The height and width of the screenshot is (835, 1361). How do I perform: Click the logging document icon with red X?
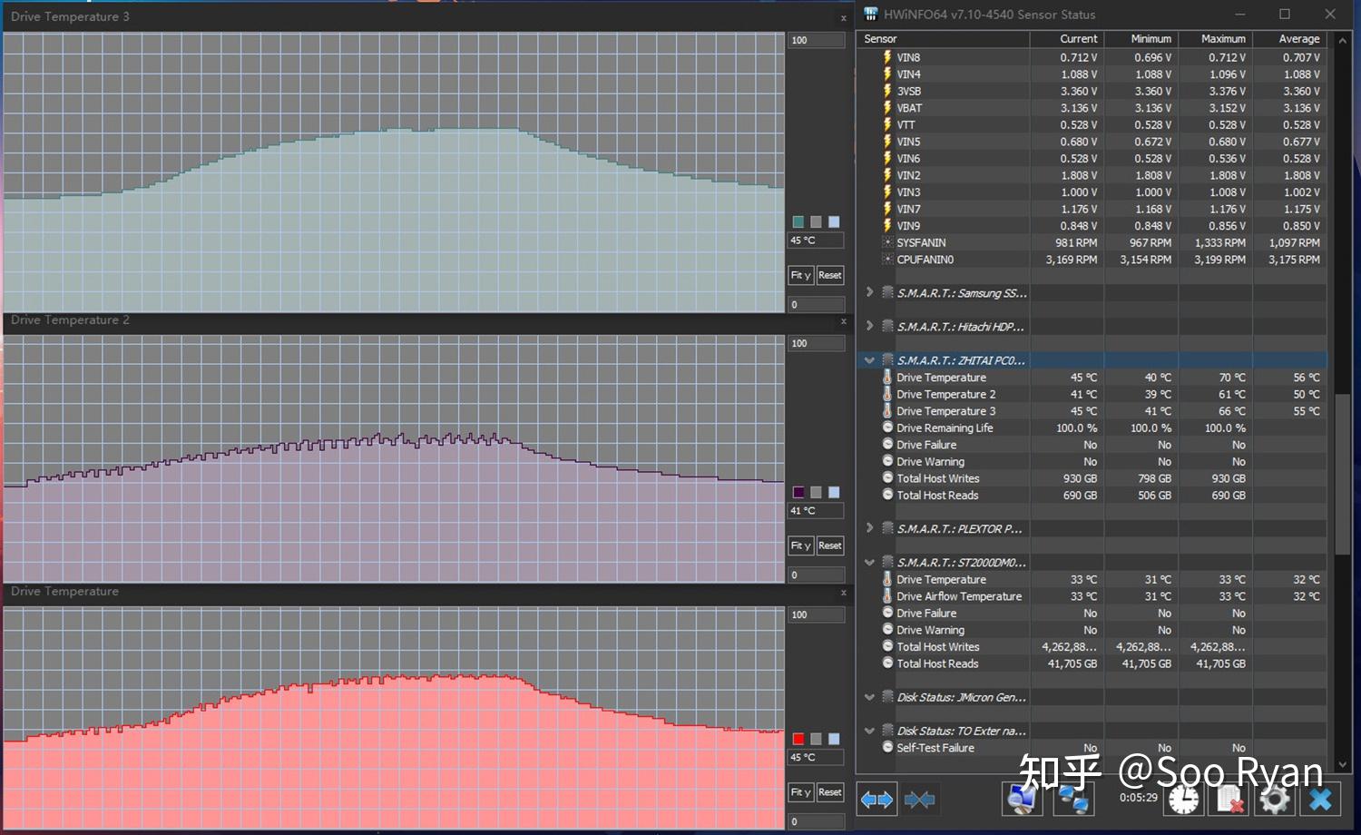[1229, 800]
